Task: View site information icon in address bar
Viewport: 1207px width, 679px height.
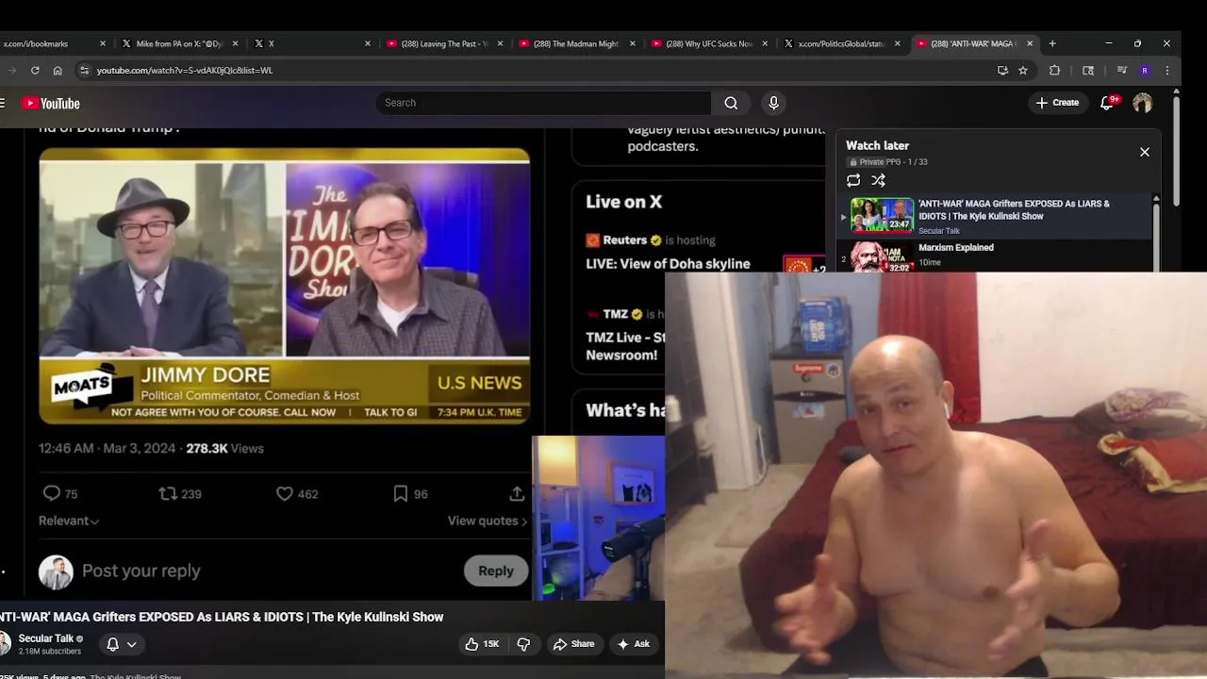Action: pyautogui.click(x=84, y=70)
